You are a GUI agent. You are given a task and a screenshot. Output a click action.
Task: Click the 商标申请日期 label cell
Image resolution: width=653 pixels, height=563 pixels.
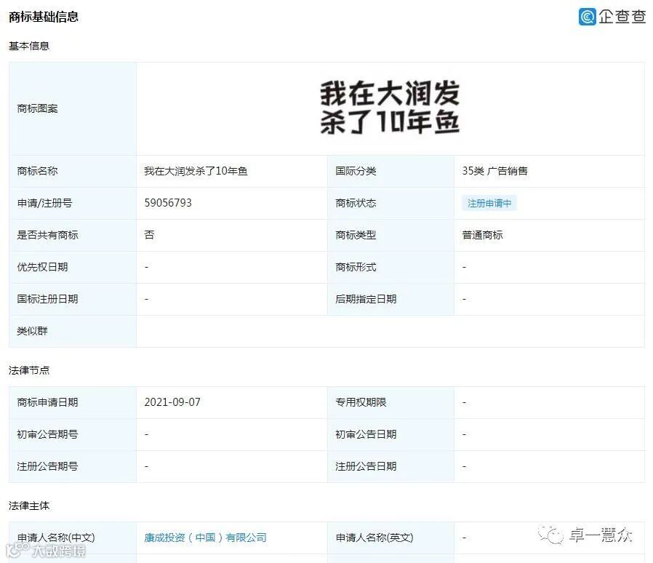pos(73,402)
